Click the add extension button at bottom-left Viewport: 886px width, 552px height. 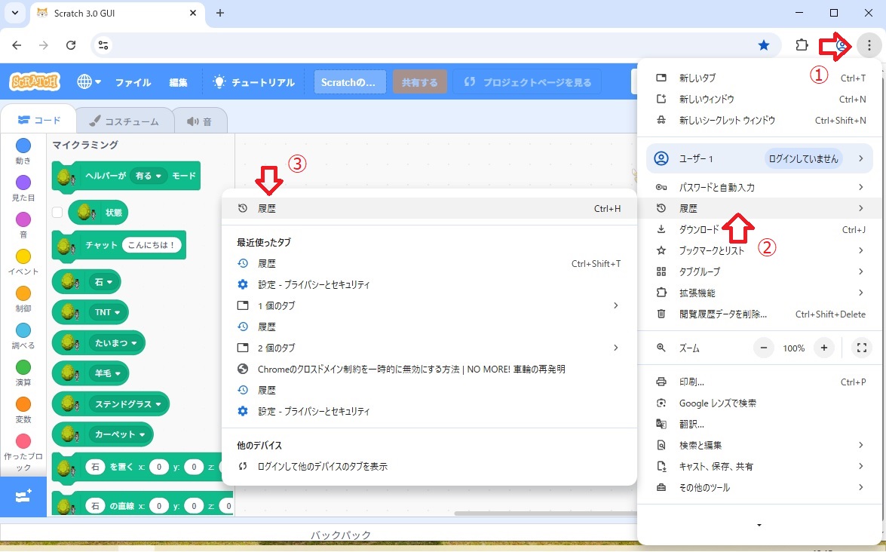coord(23,495)
